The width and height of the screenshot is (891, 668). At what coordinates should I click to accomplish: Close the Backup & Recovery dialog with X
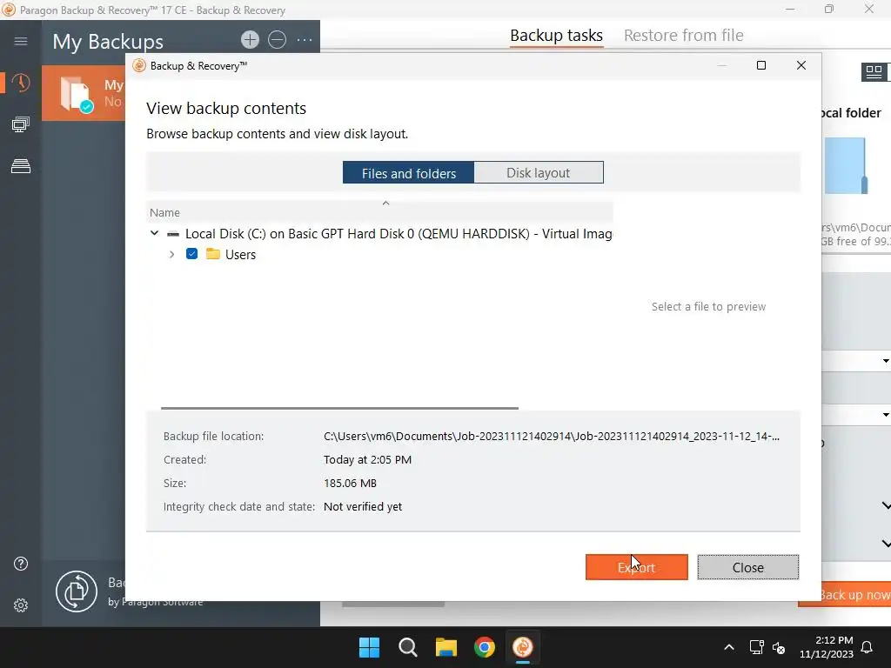[801, 65]
